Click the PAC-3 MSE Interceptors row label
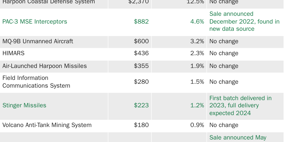The image size is (284, 142). 35,22
